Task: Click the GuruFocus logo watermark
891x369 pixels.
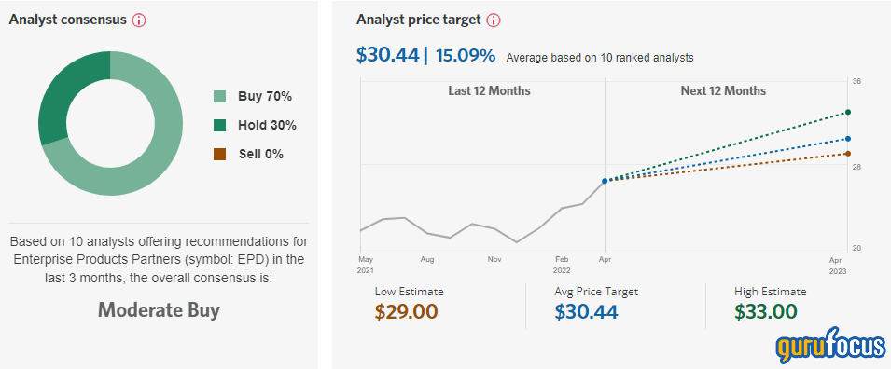Action: 830,345
